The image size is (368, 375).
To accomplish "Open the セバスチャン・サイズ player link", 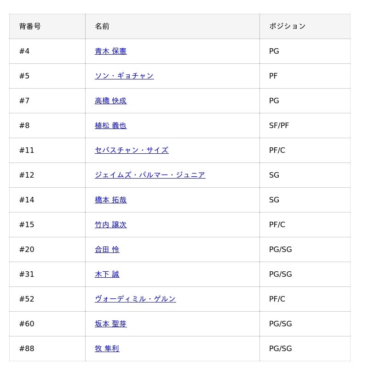I will [x=132, y=150].
